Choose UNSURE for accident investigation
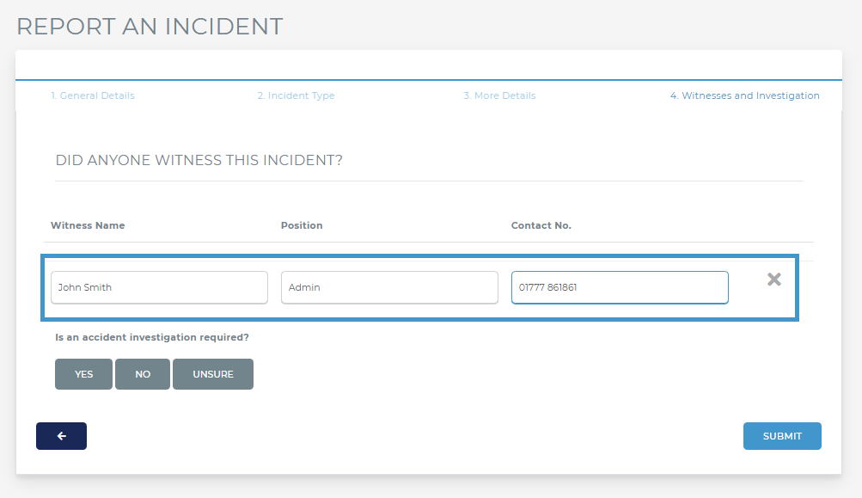Image resolution: width=862 pixels, height=498 pixels. tap(213, 374)
